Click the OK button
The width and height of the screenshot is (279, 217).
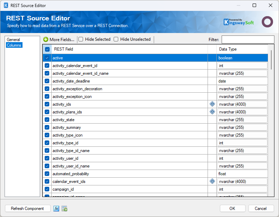233,209
